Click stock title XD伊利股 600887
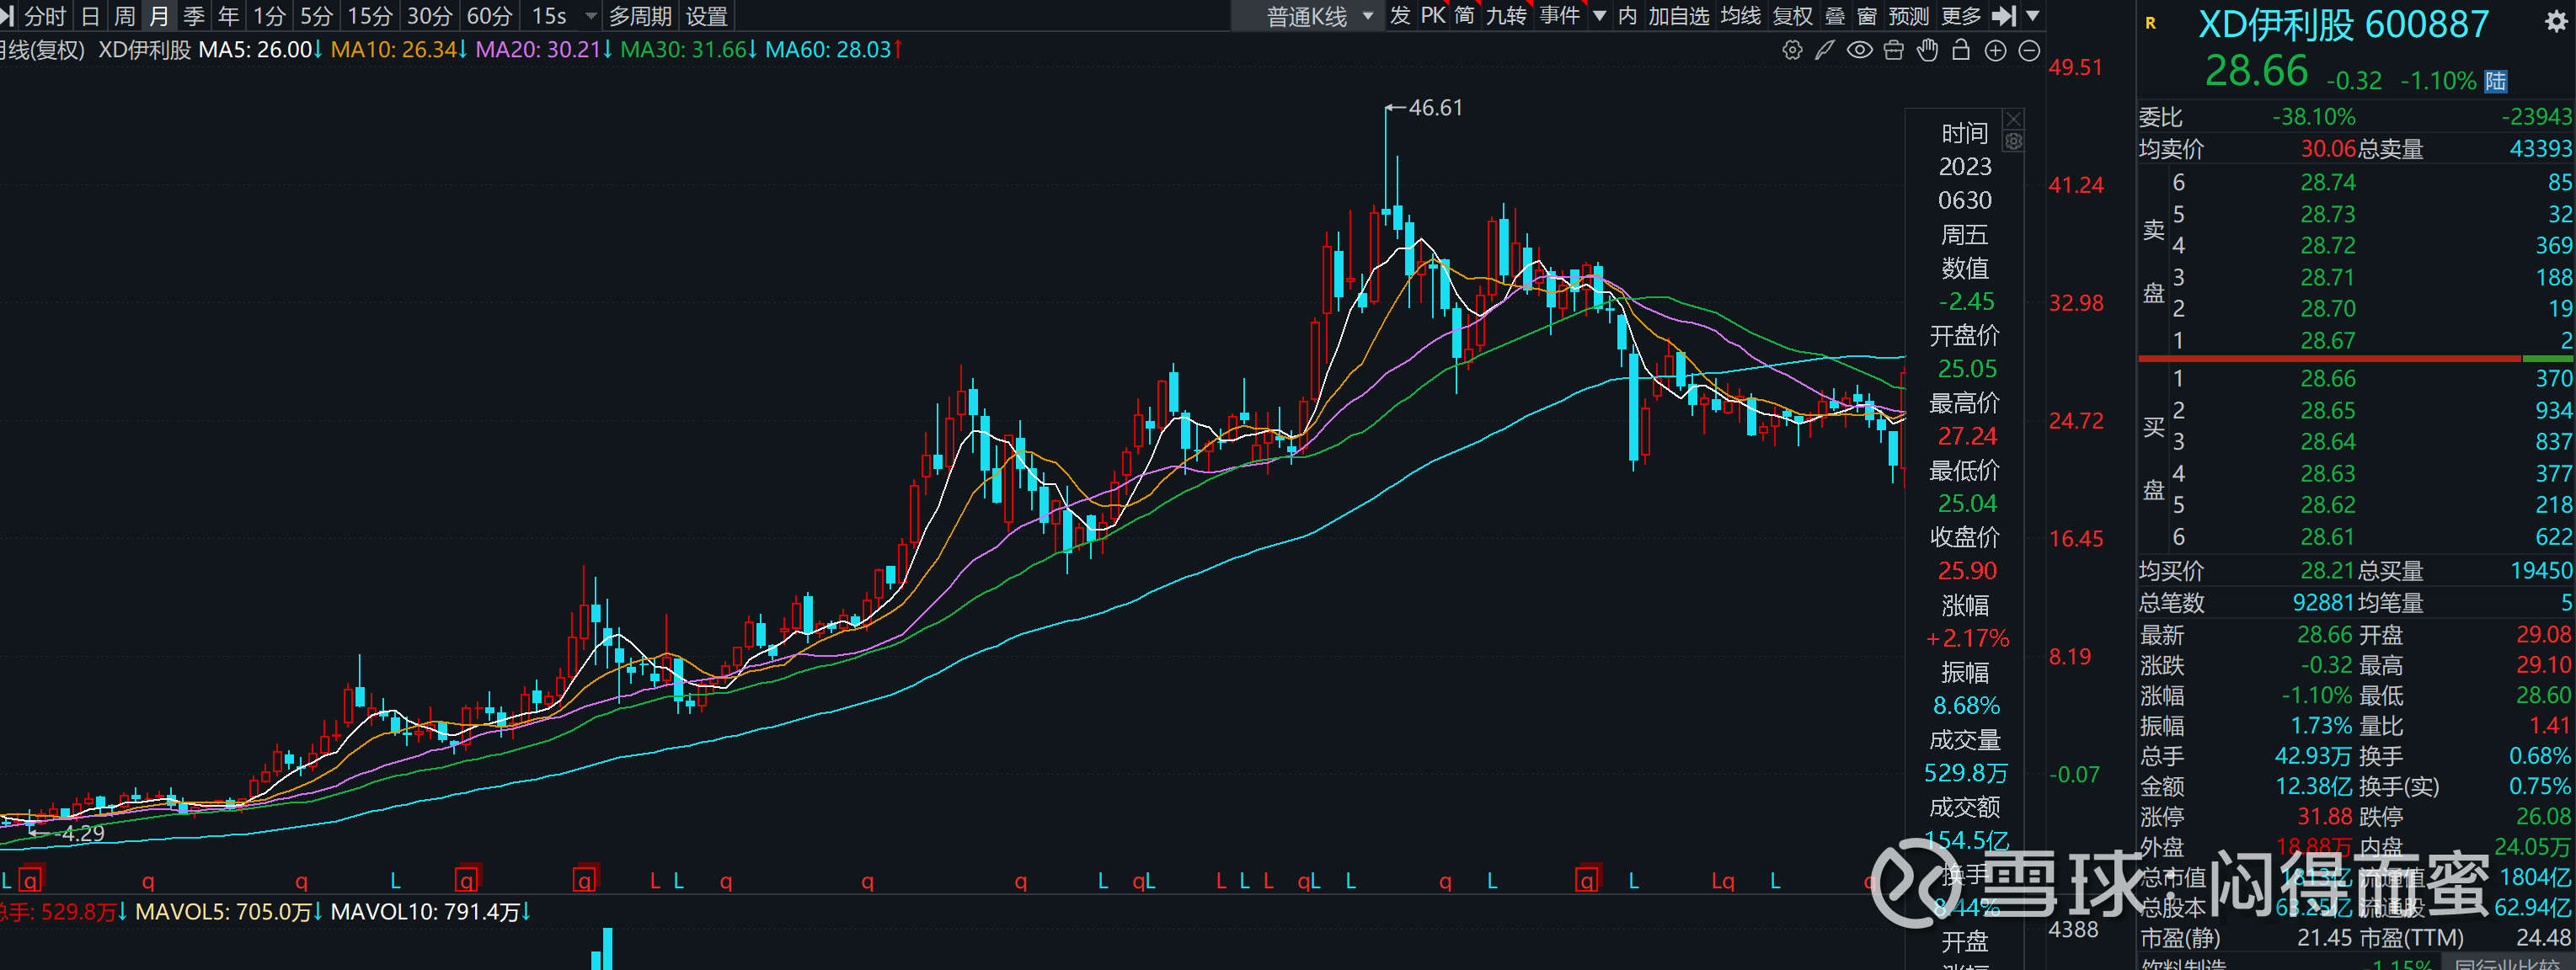The image size is (2576, 970). pos(2343,24)
